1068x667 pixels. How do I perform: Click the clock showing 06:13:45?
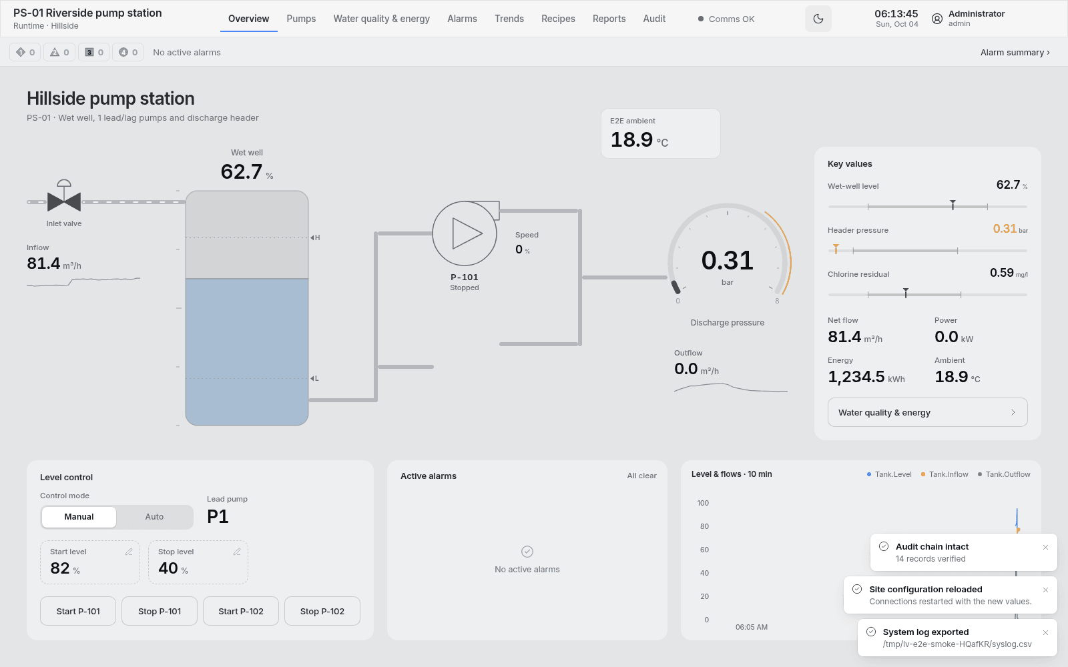pyautogui.click(x=896, y=13)
